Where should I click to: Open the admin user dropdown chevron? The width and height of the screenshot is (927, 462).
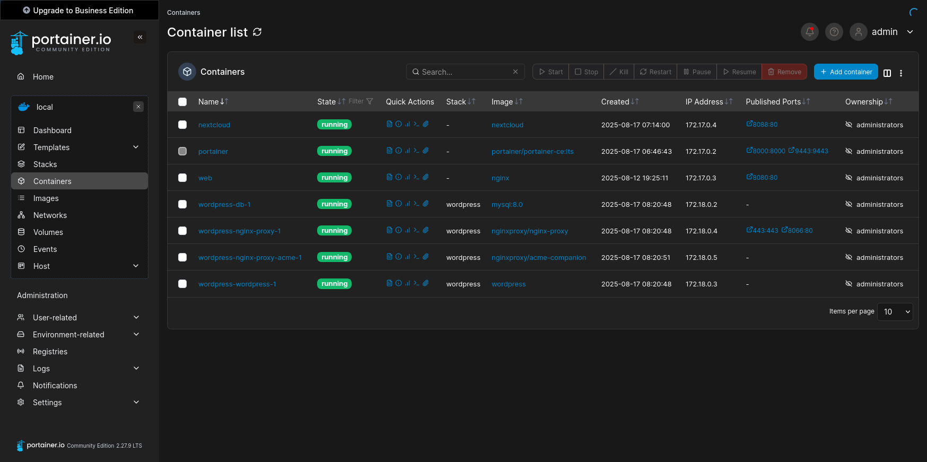click(x=910, y=32)
